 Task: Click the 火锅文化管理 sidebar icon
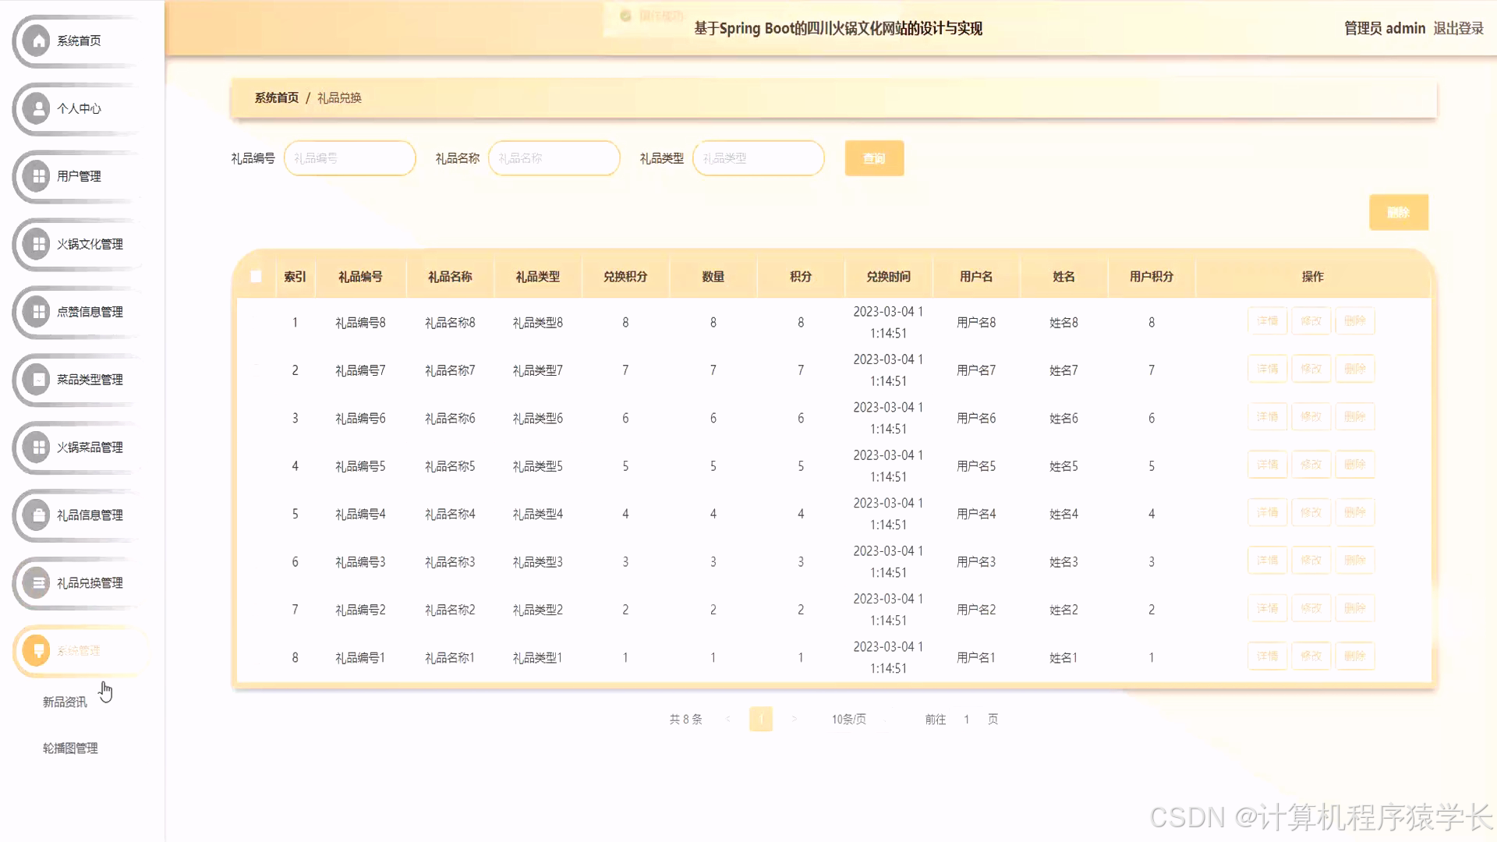pyautogui.click(x=36, y=244)
